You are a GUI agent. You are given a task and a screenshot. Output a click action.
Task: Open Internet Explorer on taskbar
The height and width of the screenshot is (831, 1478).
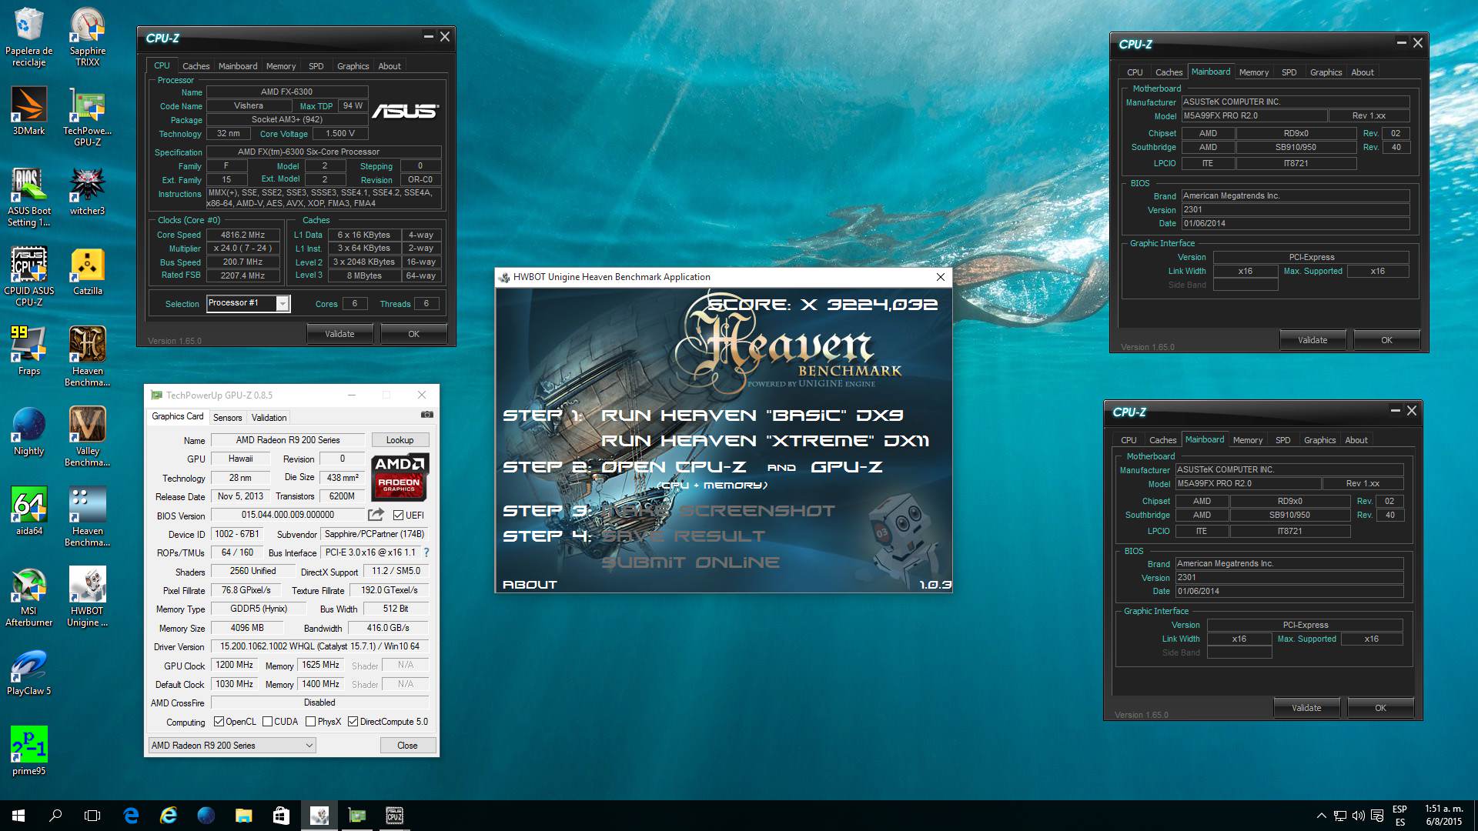(169, 816)
